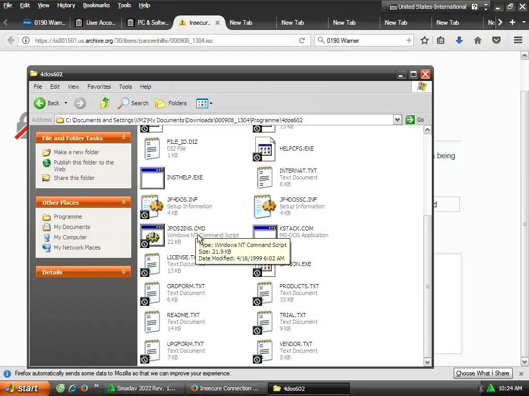Switch to the User Account tab
Screen dimensions: 529x396
[x=96, y=23]
